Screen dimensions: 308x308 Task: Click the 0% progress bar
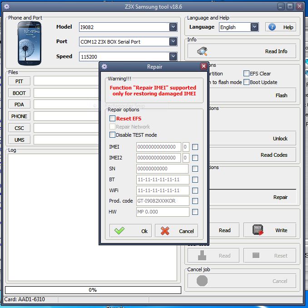pyautogui.click(x=93, y=290)
